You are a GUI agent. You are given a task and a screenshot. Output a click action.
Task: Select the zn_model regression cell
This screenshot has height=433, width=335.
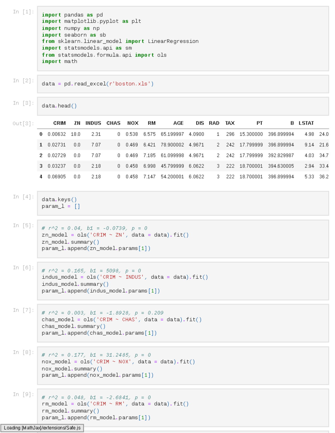pos(183,239)
